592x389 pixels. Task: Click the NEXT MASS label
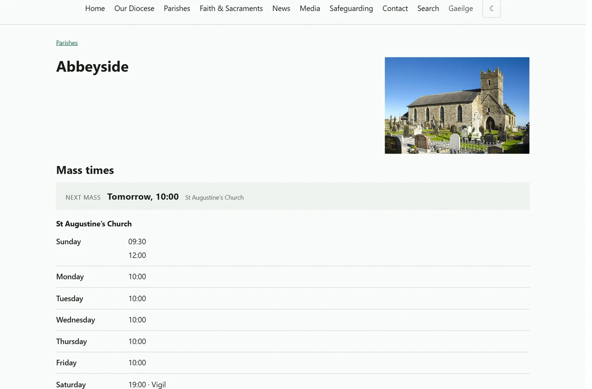point(83,197)
